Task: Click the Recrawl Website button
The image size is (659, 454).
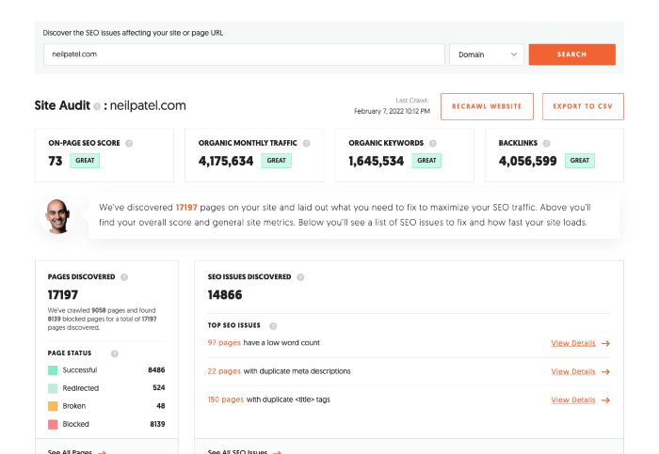Action: click(x=487, y=106)
